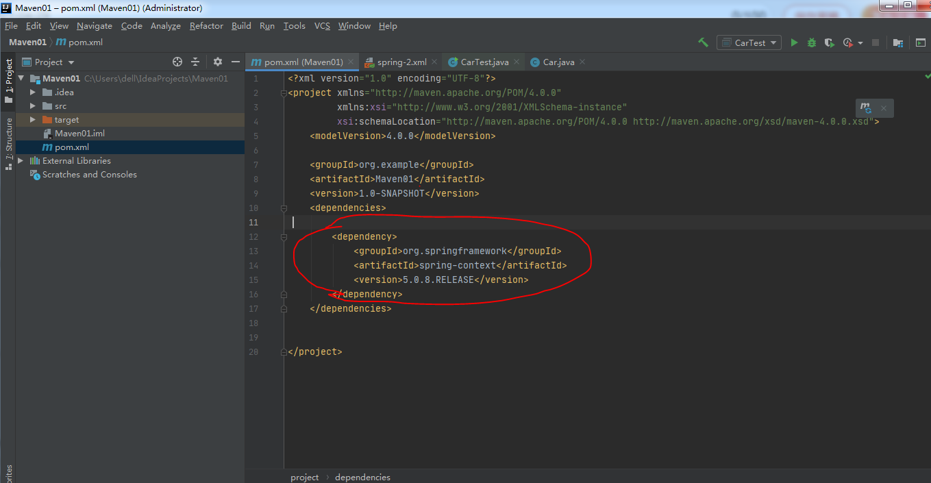Select Scratches and Consoles in project tree

90,175
